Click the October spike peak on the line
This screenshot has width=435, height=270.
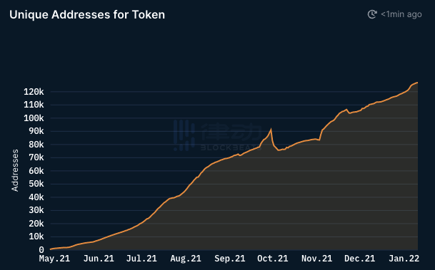271,129
